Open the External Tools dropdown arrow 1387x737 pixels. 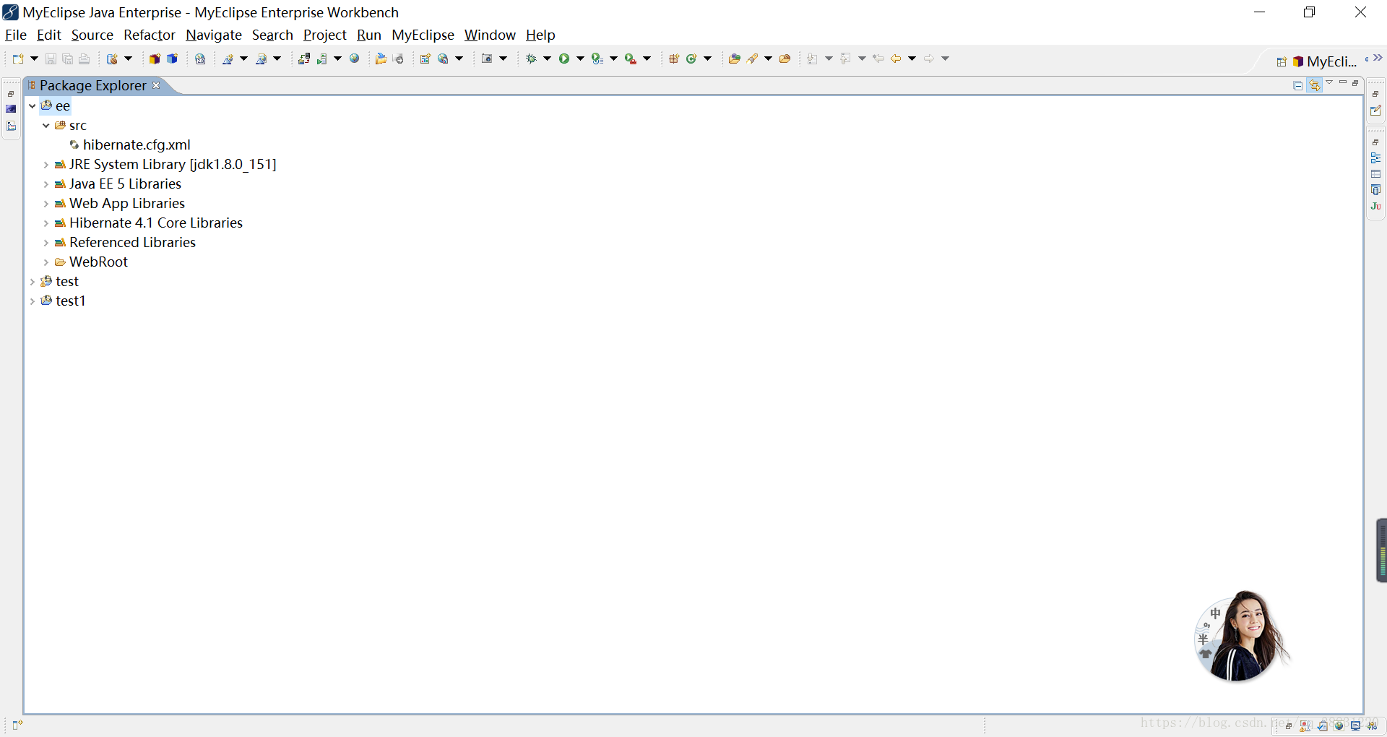point(647,59)
